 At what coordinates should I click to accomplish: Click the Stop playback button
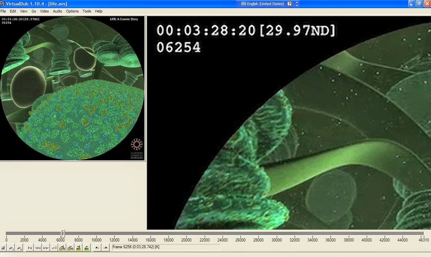pos(3,248)
